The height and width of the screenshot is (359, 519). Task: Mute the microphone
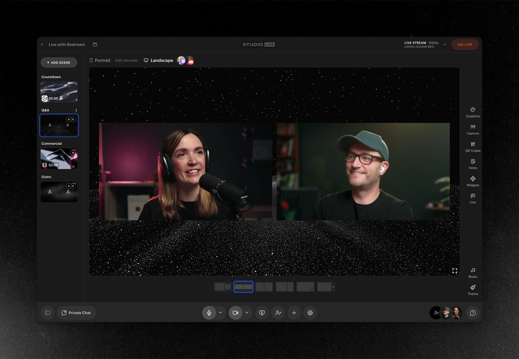(x=209, y=313)
